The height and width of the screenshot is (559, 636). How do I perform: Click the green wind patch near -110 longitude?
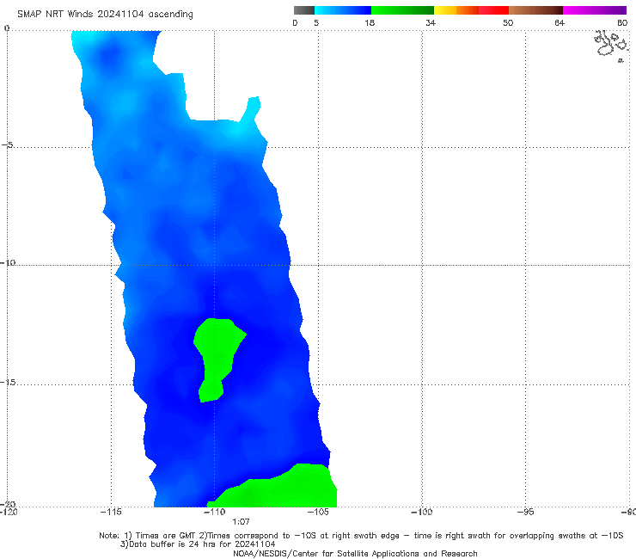point(219,357)
